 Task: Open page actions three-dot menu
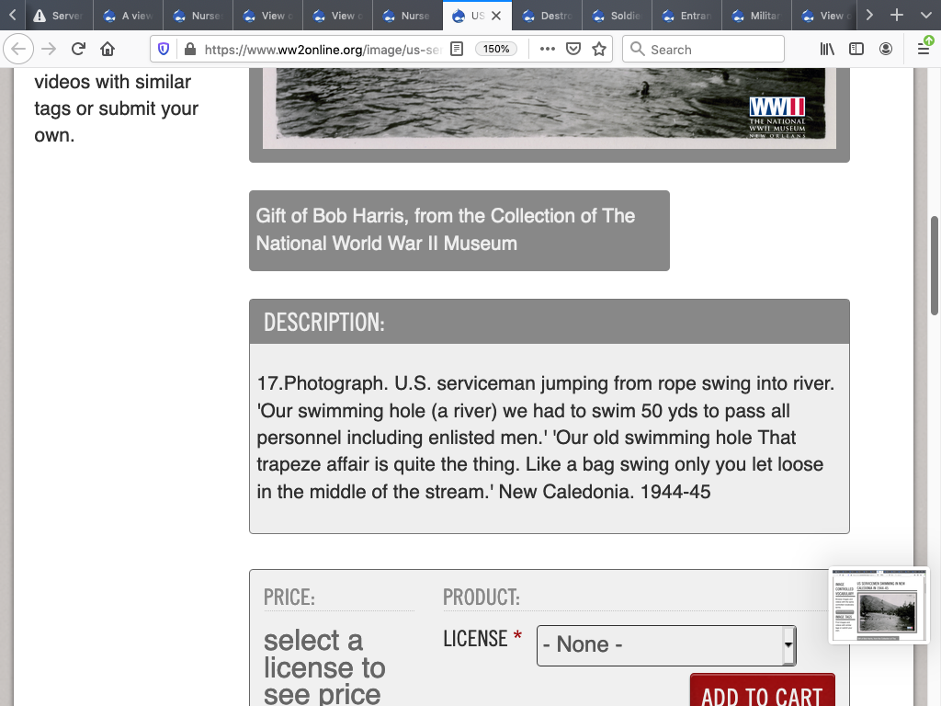coord(548,50)
